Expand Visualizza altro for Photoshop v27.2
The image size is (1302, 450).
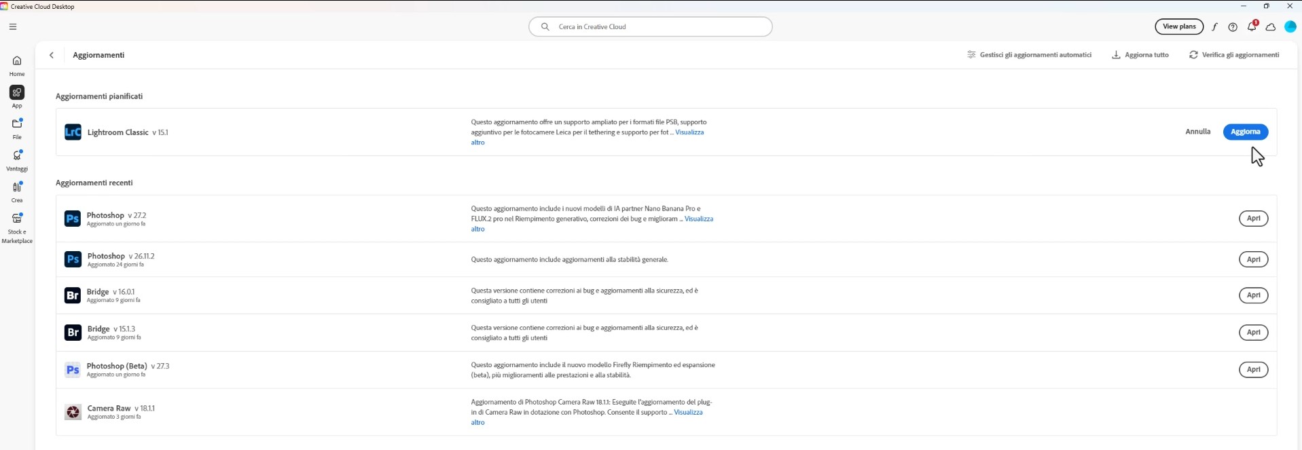point(698,219)
